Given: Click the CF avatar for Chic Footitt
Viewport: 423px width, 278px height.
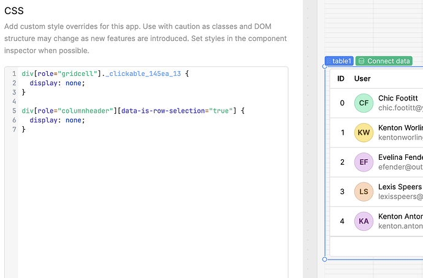Looking at the screenshot, I should coord(364,103).
